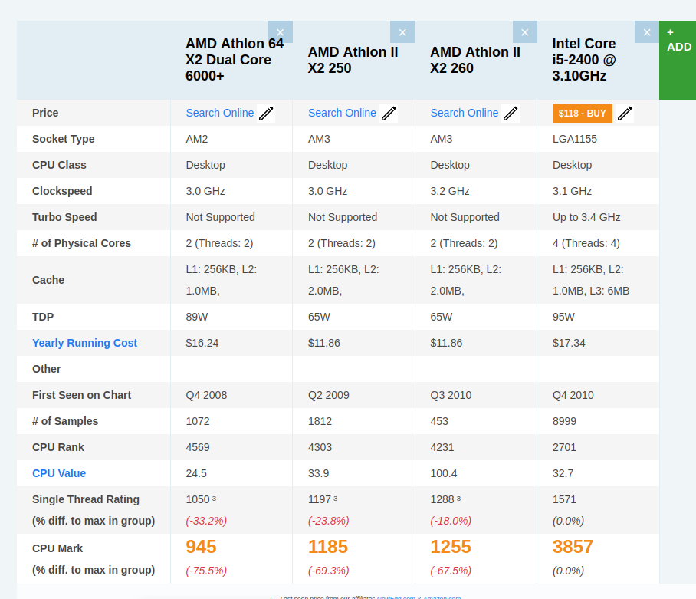Image resolution: width=696 pixels, height=599 pixels.
Task: Open the CPU Value link
Action: [x=59, y=473]
